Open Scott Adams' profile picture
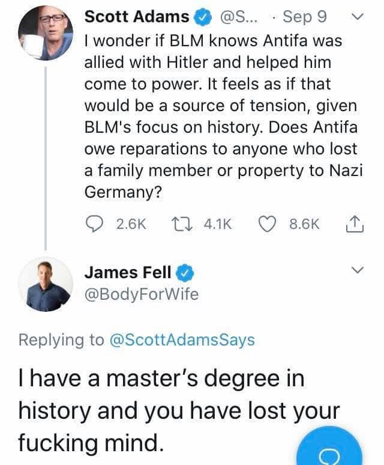This screenshot has width=384, height=465. pyautogui.click(x=46, y=32)
